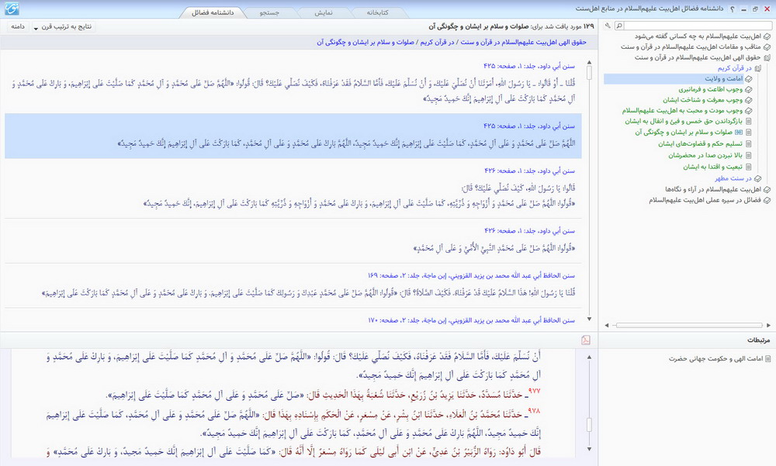The height and width of the screenshot is (466, 776).
Task: Click the text pane scroll down arrow
Action: 589,449
